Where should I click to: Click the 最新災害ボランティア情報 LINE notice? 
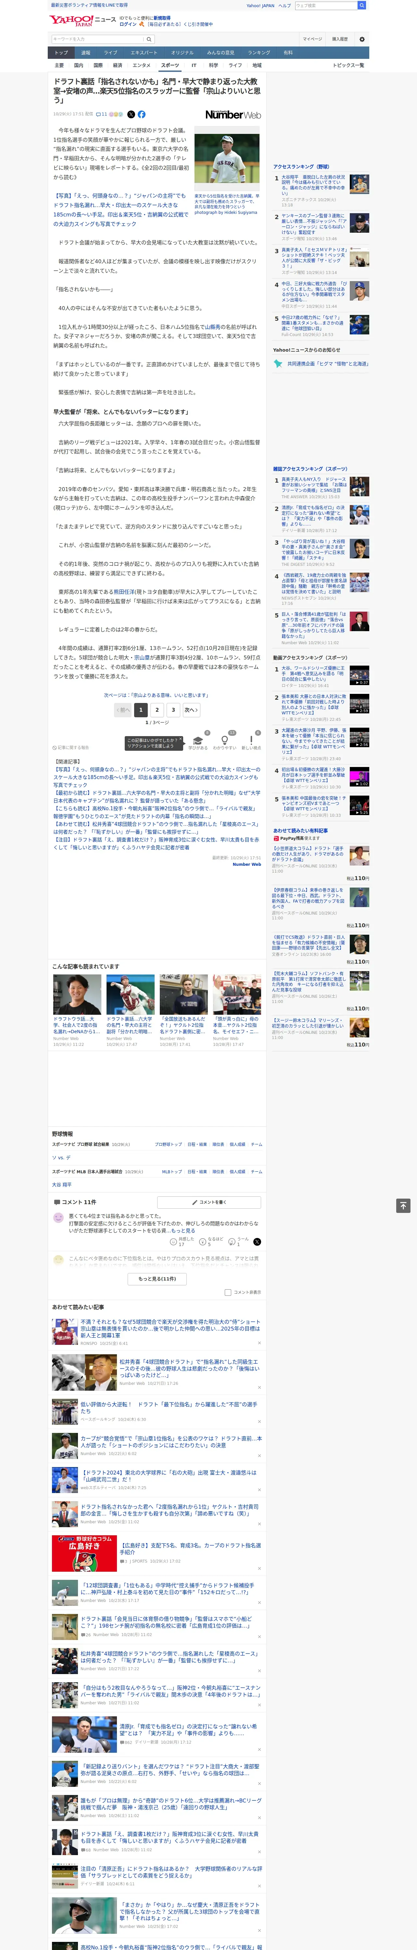(89, 5)
